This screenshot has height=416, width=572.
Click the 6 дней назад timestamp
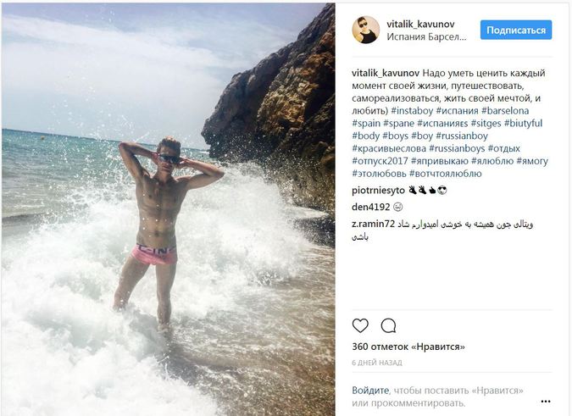coord(377,363)
